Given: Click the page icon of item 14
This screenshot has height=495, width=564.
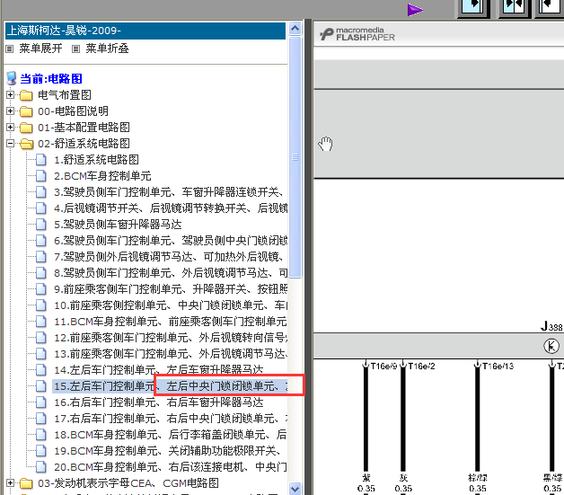Looking at the screenshot, I should pos(41,370).
